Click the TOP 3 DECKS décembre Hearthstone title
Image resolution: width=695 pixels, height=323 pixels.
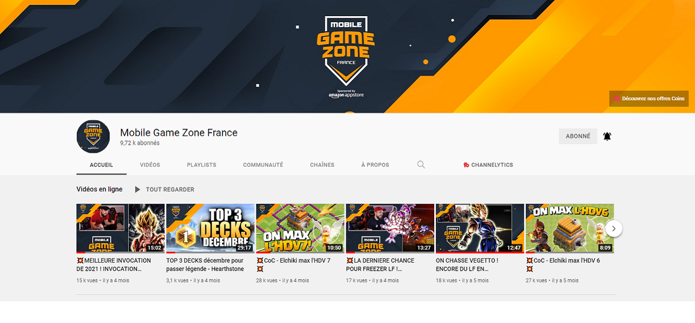click(205, 265)
